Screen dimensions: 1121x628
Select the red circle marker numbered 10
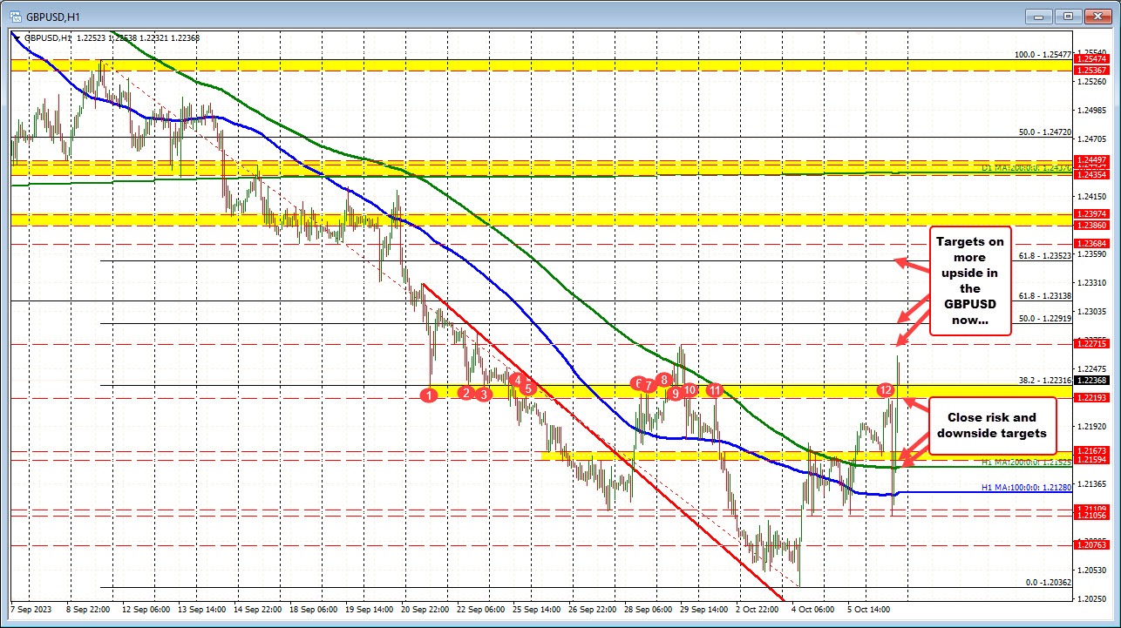[x=690, y=389]
